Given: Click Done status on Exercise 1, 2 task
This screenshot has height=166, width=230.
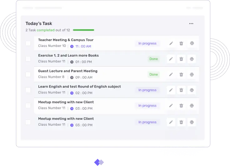Looking at the screenshot, I should click(x=153, y=59).
